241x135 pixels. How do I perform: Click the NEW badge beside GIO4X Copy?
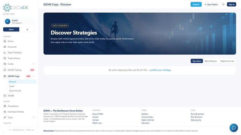pos(28,76)
